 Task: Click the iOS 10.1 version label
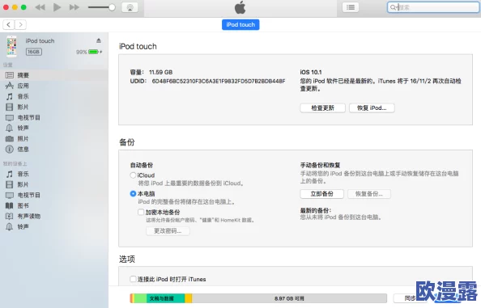point(311,72)
